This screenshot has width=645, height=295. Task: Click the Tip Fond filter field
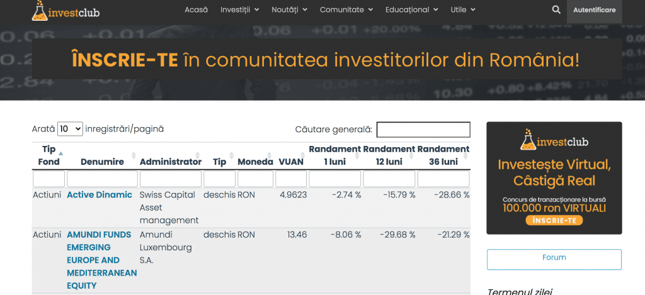coord(49,179)
